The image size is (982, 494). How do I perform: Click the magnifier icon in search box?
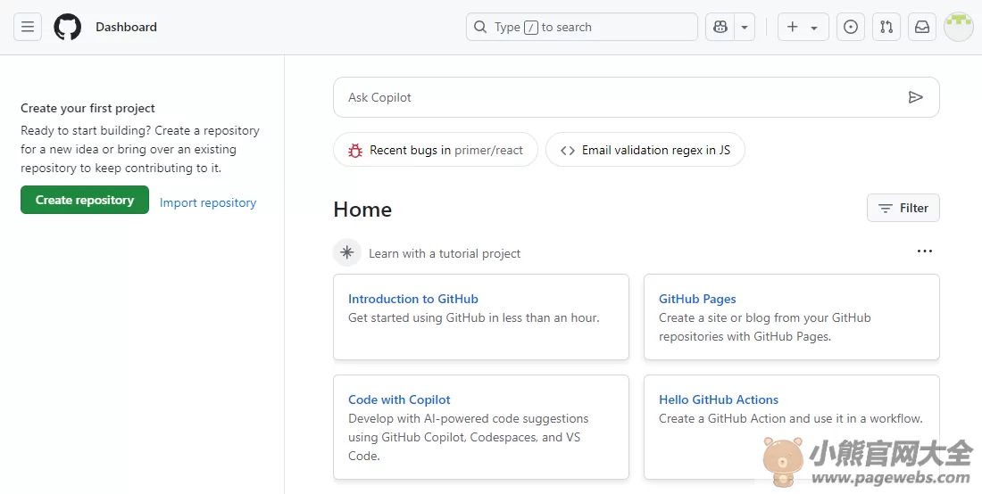pyautogui.click(x=480, y=27)
